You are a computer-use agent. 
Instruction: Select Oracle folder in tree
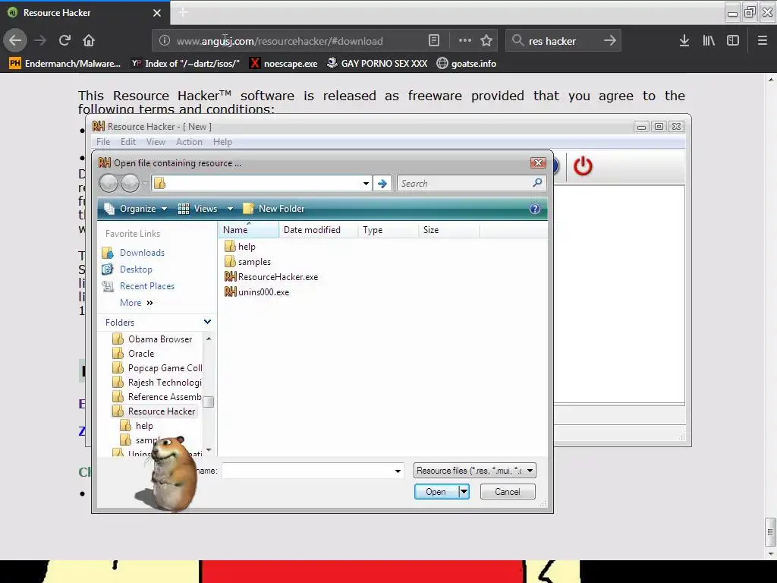click(x=134, y=354)
